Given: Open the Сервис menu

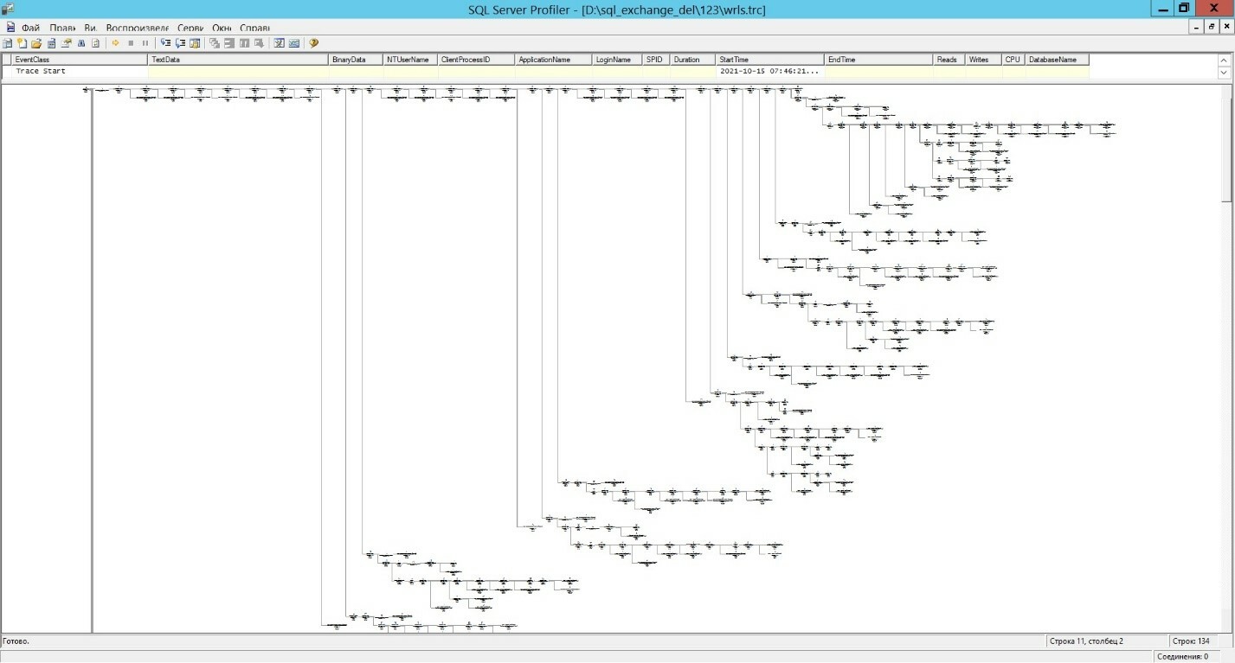Looking at the screenshot, I should click(190, 28).
